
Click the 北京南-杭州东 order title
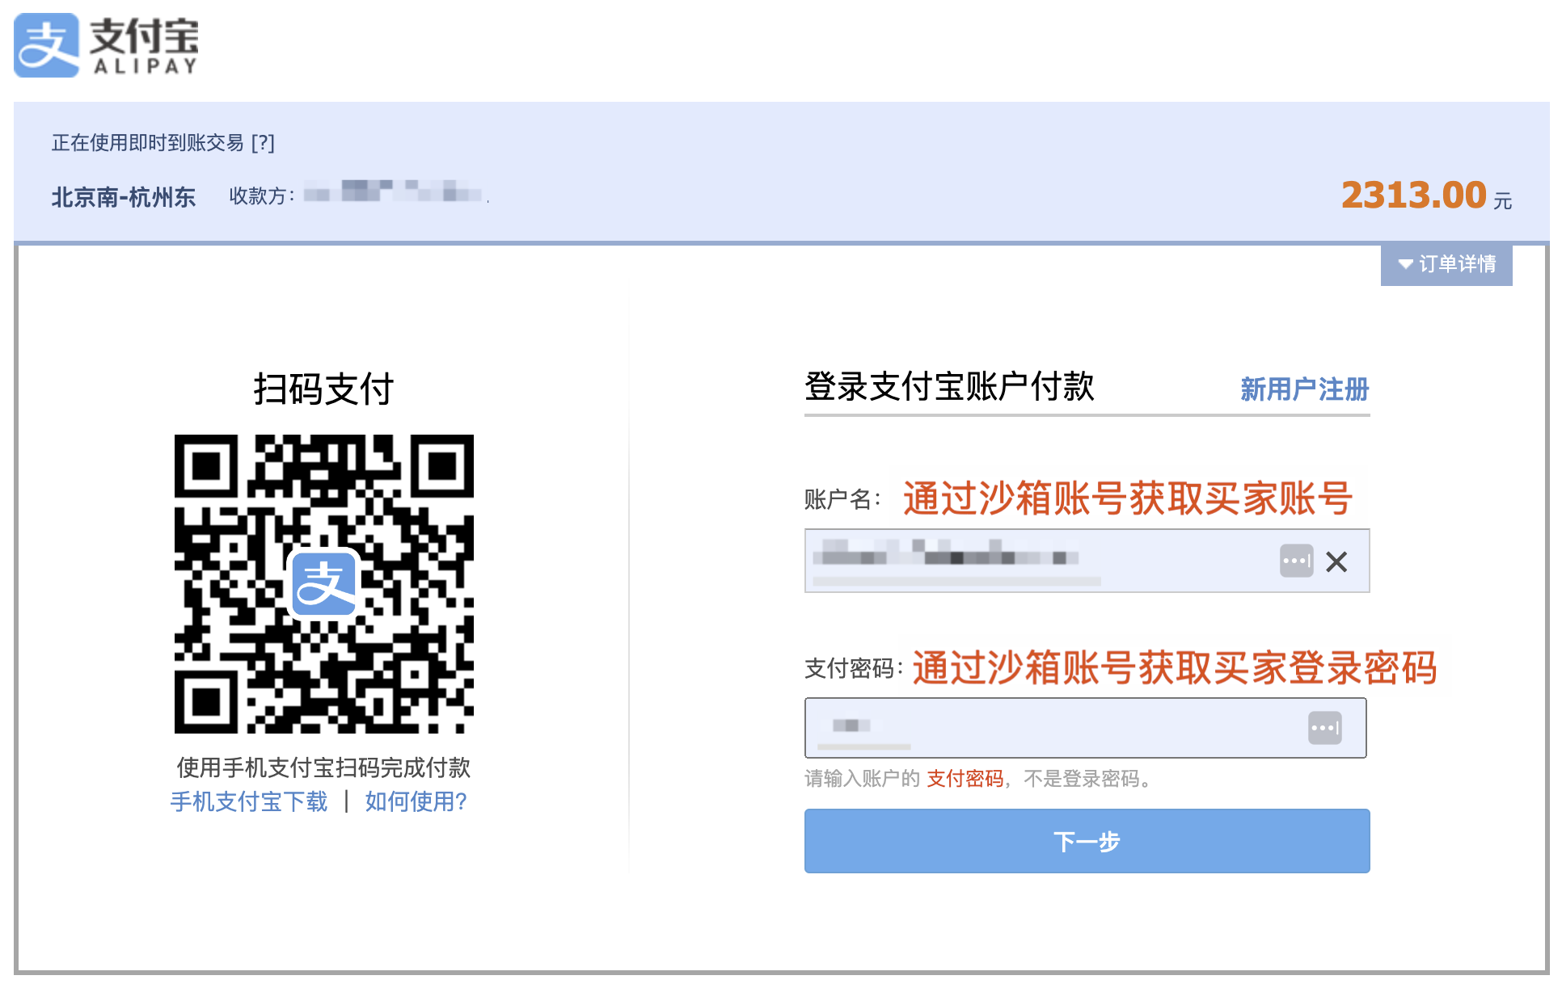tap(124, 197)
